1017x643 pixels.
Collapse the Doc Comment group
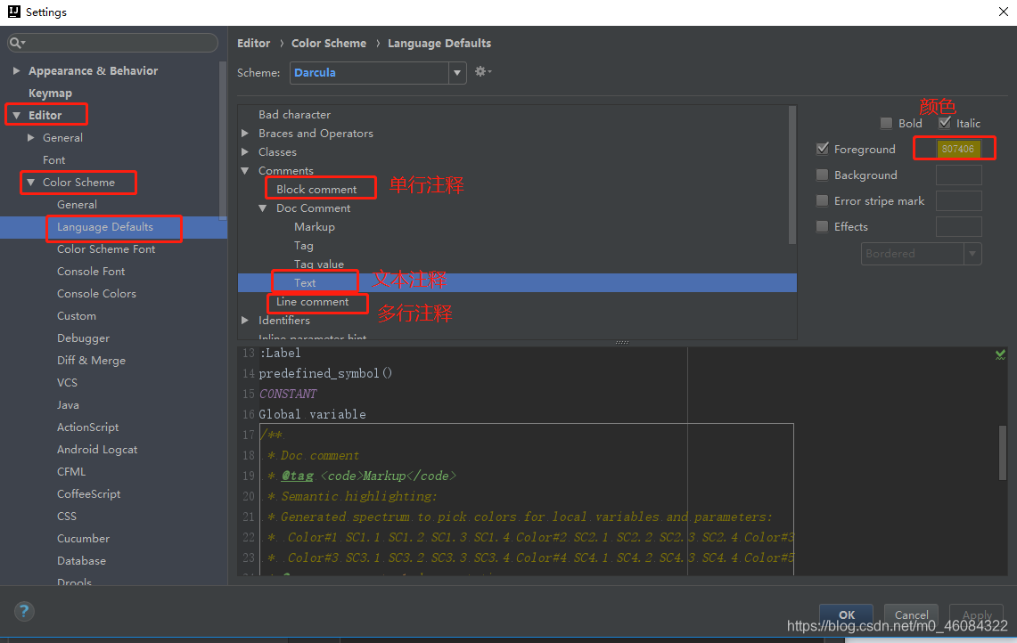pyautogui.click(x=263, y=208)
